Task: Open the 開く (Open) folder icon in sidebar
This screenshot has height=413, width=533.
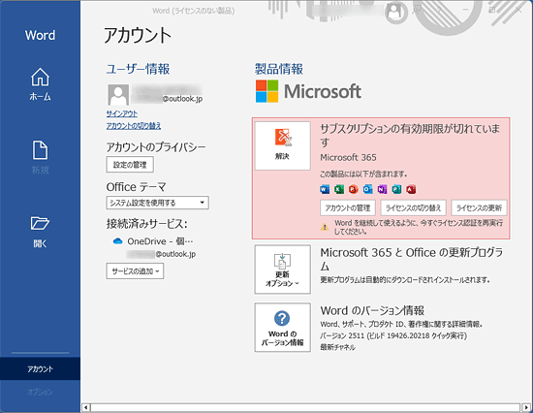Action: coord(40,223)
